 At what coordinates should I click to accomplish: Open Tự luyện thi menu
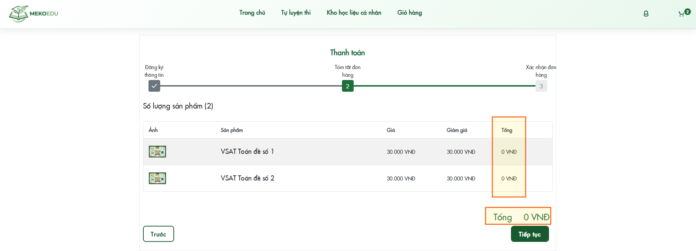tap(296, 13)
